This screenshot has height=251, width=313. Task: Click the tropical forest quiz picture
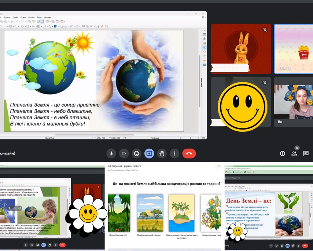tap(119, 213)
